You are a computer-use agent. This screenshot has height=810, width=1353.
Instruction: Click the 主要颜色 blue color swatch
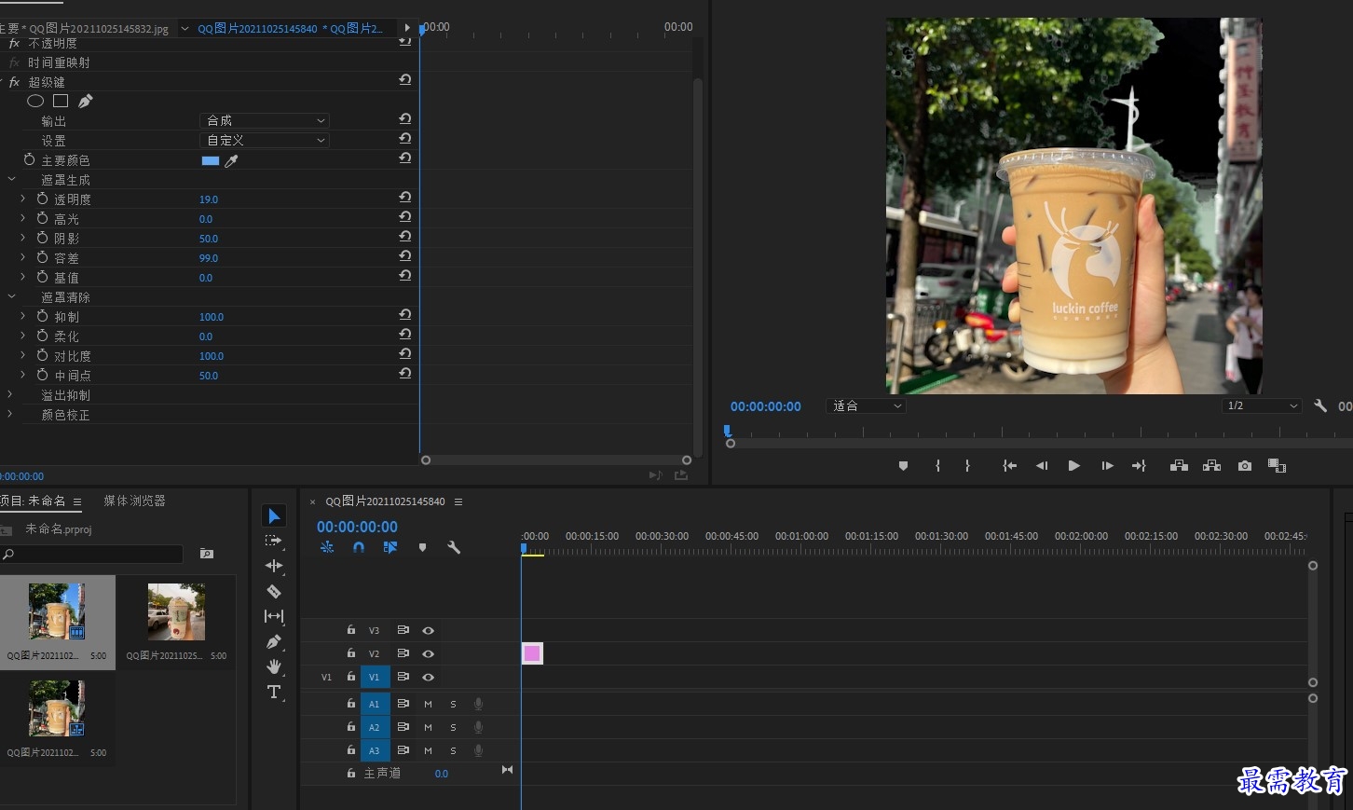(211, 161)
